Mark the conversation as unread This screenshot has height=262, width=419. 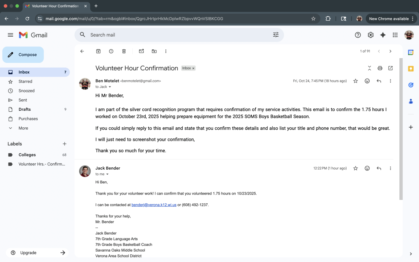tap(141, 51)
